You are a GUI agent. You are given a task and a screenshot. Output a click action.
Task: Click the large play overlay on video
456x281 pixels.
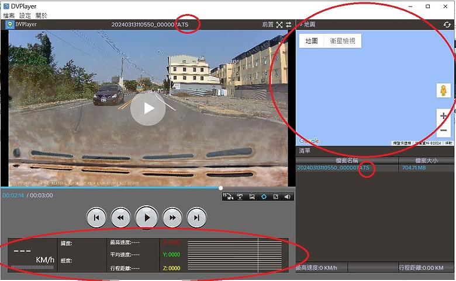point(148,108)
